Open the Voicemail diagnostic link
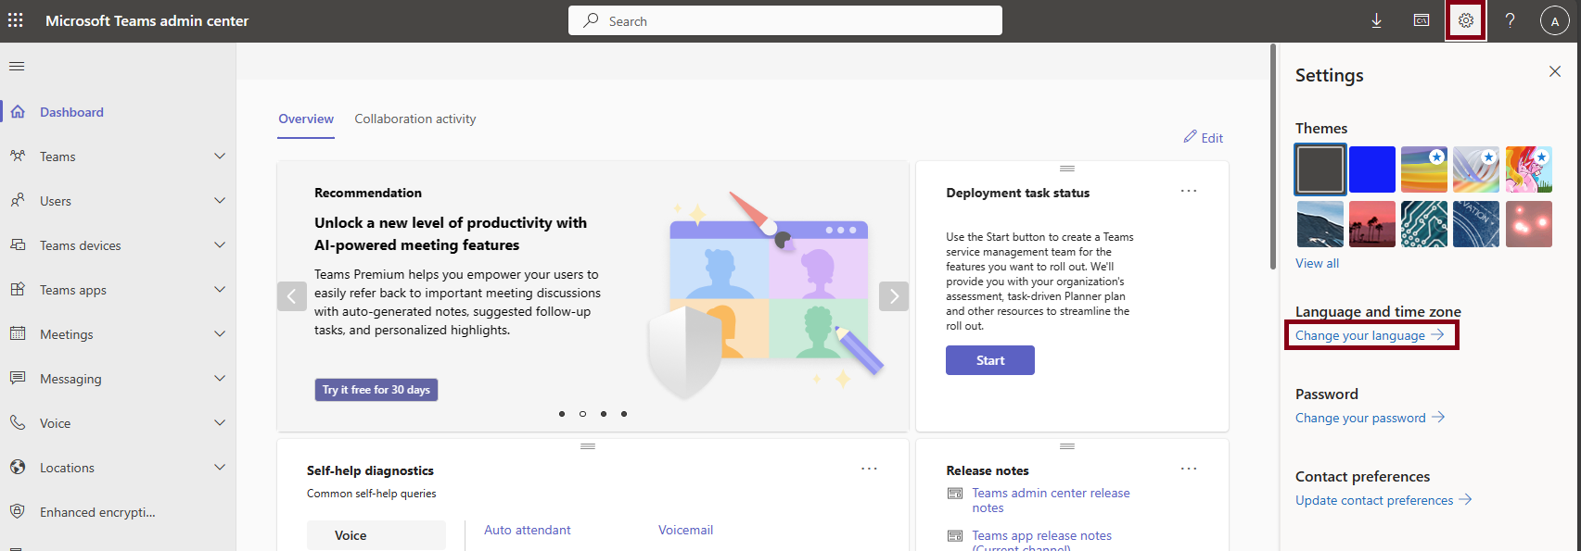This screenshot has height=551, width=1581. (x=685, y=530)
